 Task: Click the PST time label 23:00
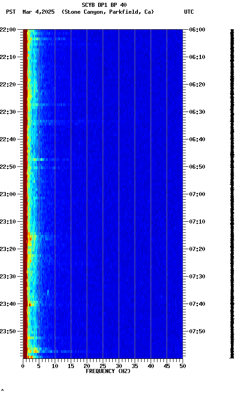tap(8, 194)
